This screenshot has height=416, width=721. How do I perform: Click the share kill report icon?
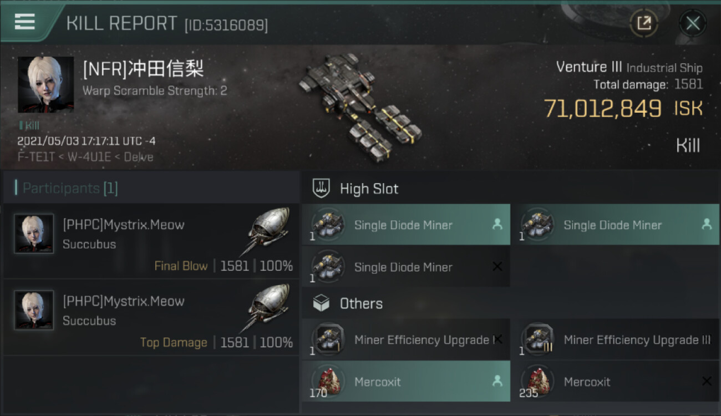coord(644,23)
